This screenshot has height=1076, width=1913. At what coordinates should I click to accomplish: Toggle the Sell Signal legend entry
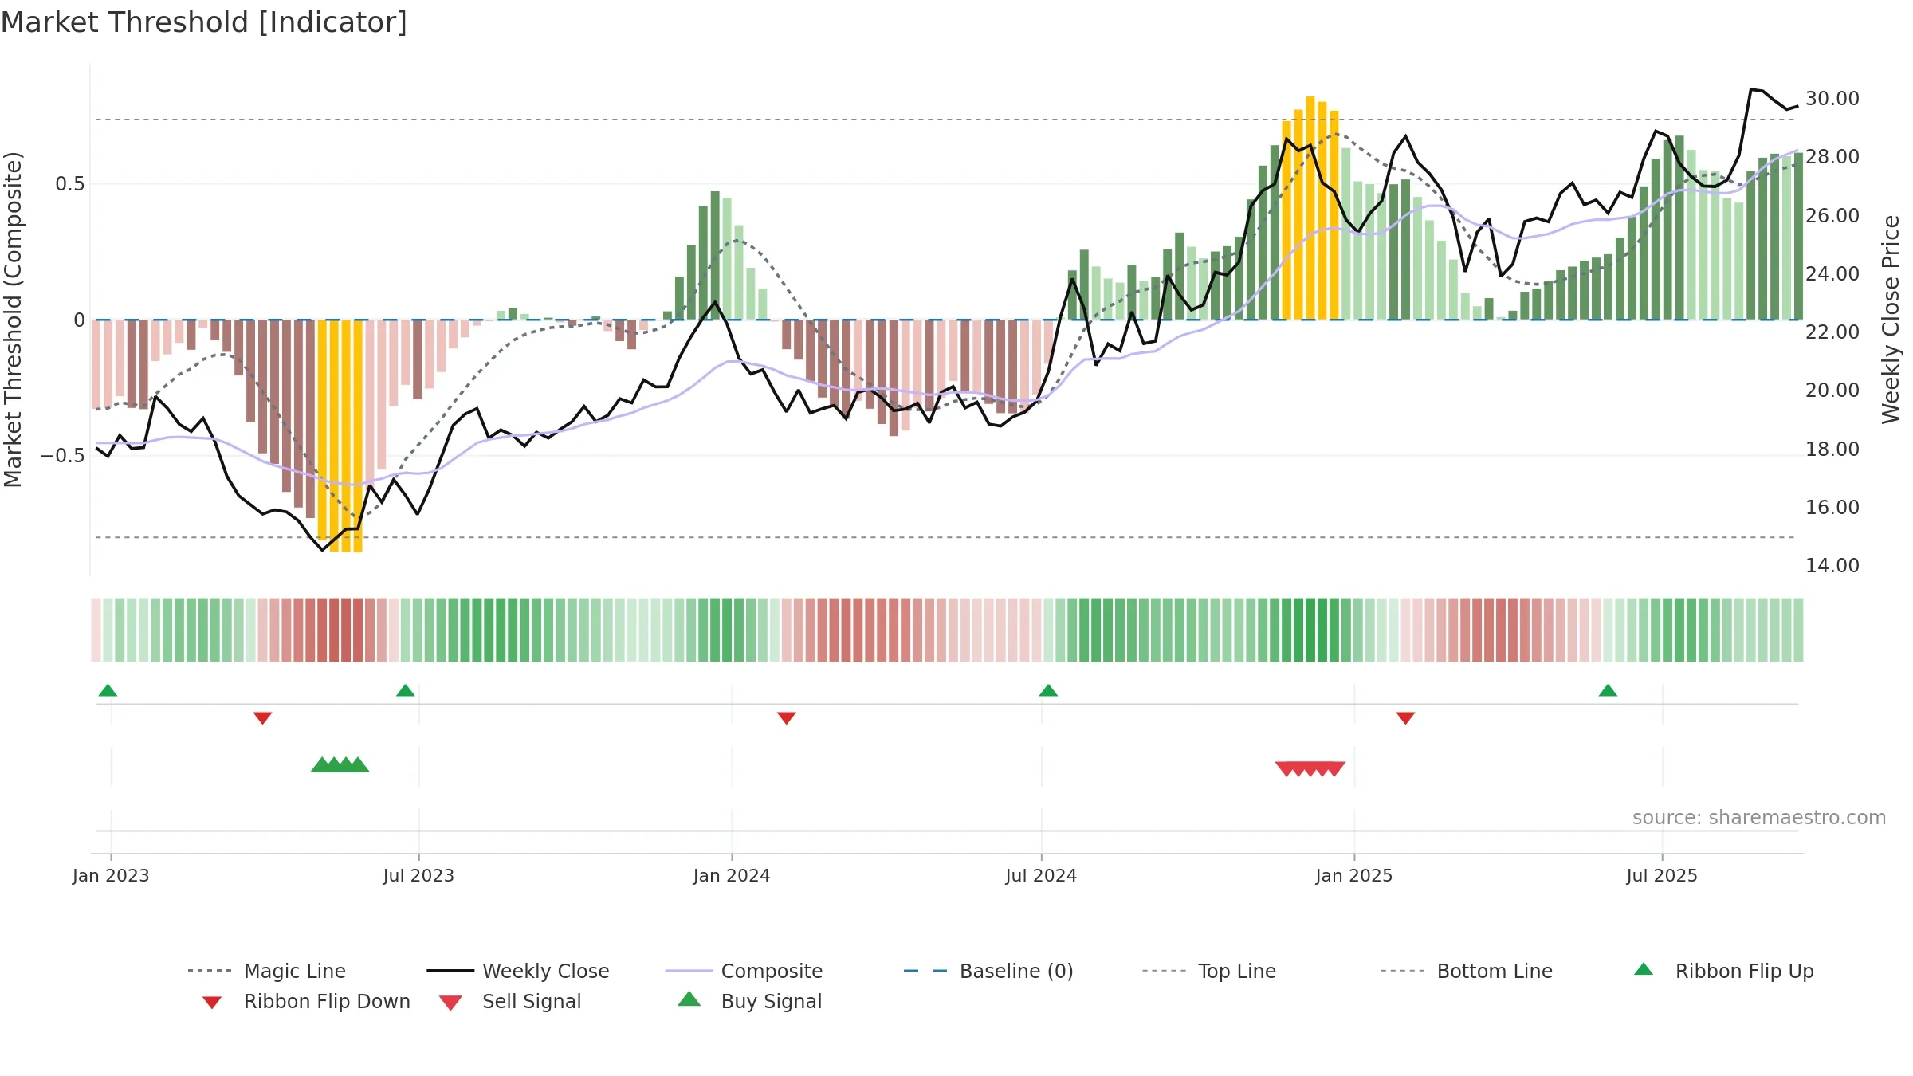510,1001
